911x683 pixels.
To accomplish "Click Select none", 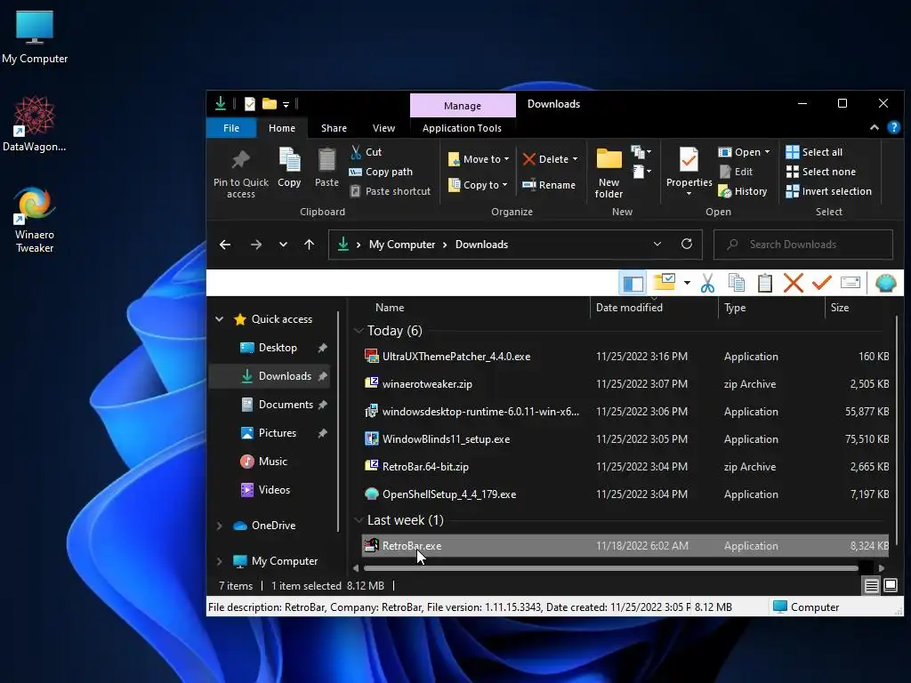I will click(x=820, y=172).
